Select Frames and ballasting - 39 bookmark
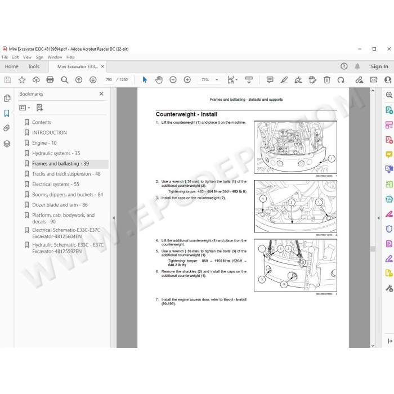The width and height of the screenshot is (394, 394). 61,164
